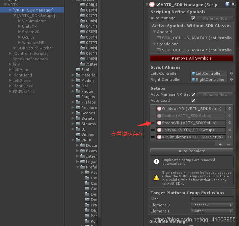Select SpeekingFeedback in the hierarchy
The height and width of the screenshot is (226, 239).
(30, 59)
